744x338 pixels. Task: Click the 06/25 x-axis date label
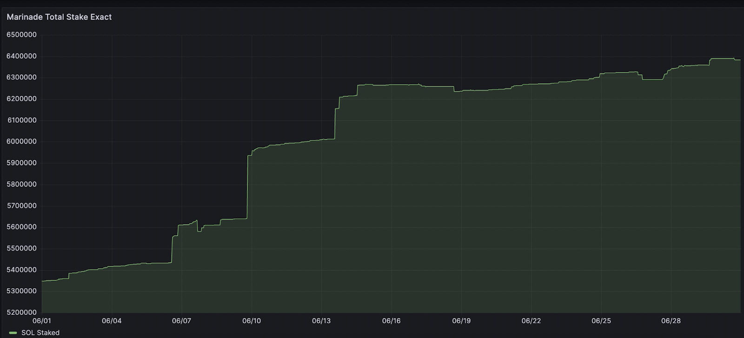click(601, 321)
